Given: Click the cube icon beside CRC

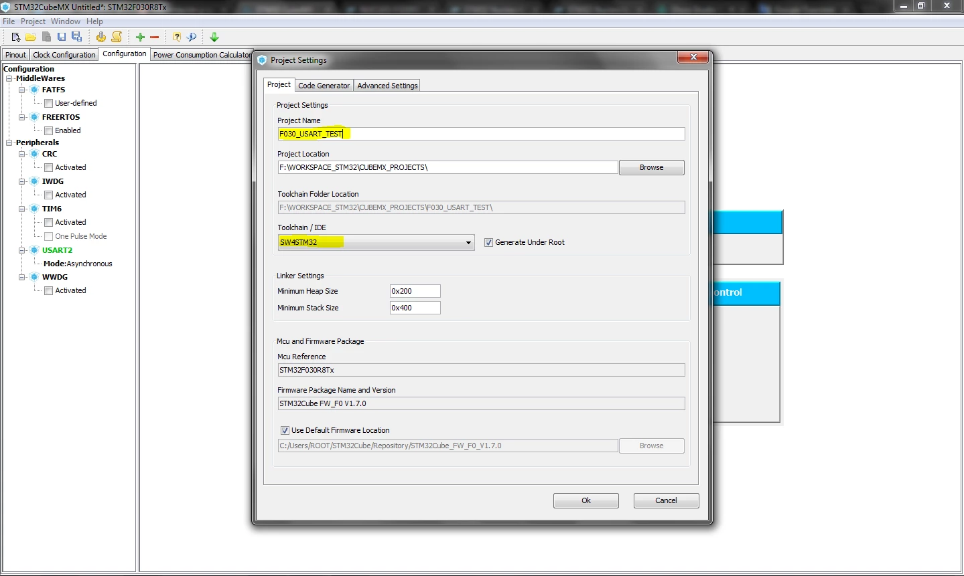Looking at the screenshot, I should [34, 154].
